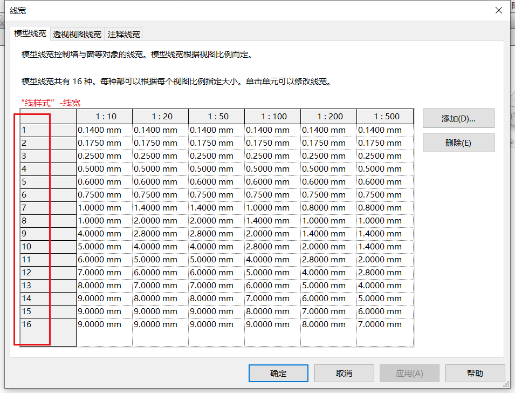Edit row 4 cell under 1 : 200
The image size is (515, 393).
(x=329, y=169)
